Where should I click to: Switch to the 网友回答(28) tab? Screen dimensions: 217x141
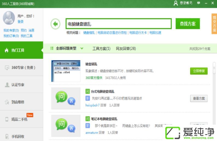[x=126, y=49]
